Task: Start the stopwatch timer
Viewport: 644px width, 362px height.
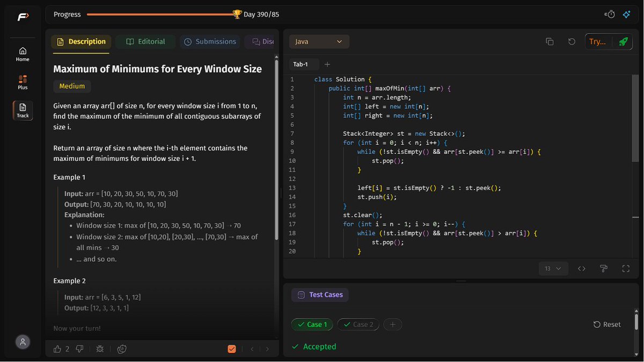Action: click(x=610, y=14)
